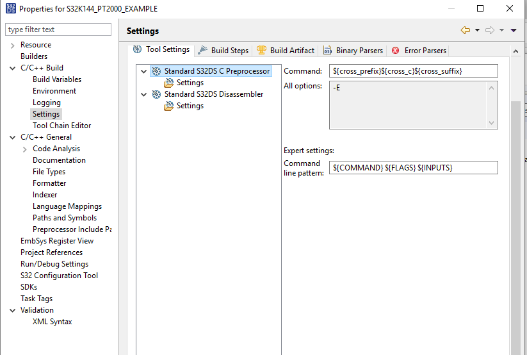Click the type filter text field

click(58, 29)
